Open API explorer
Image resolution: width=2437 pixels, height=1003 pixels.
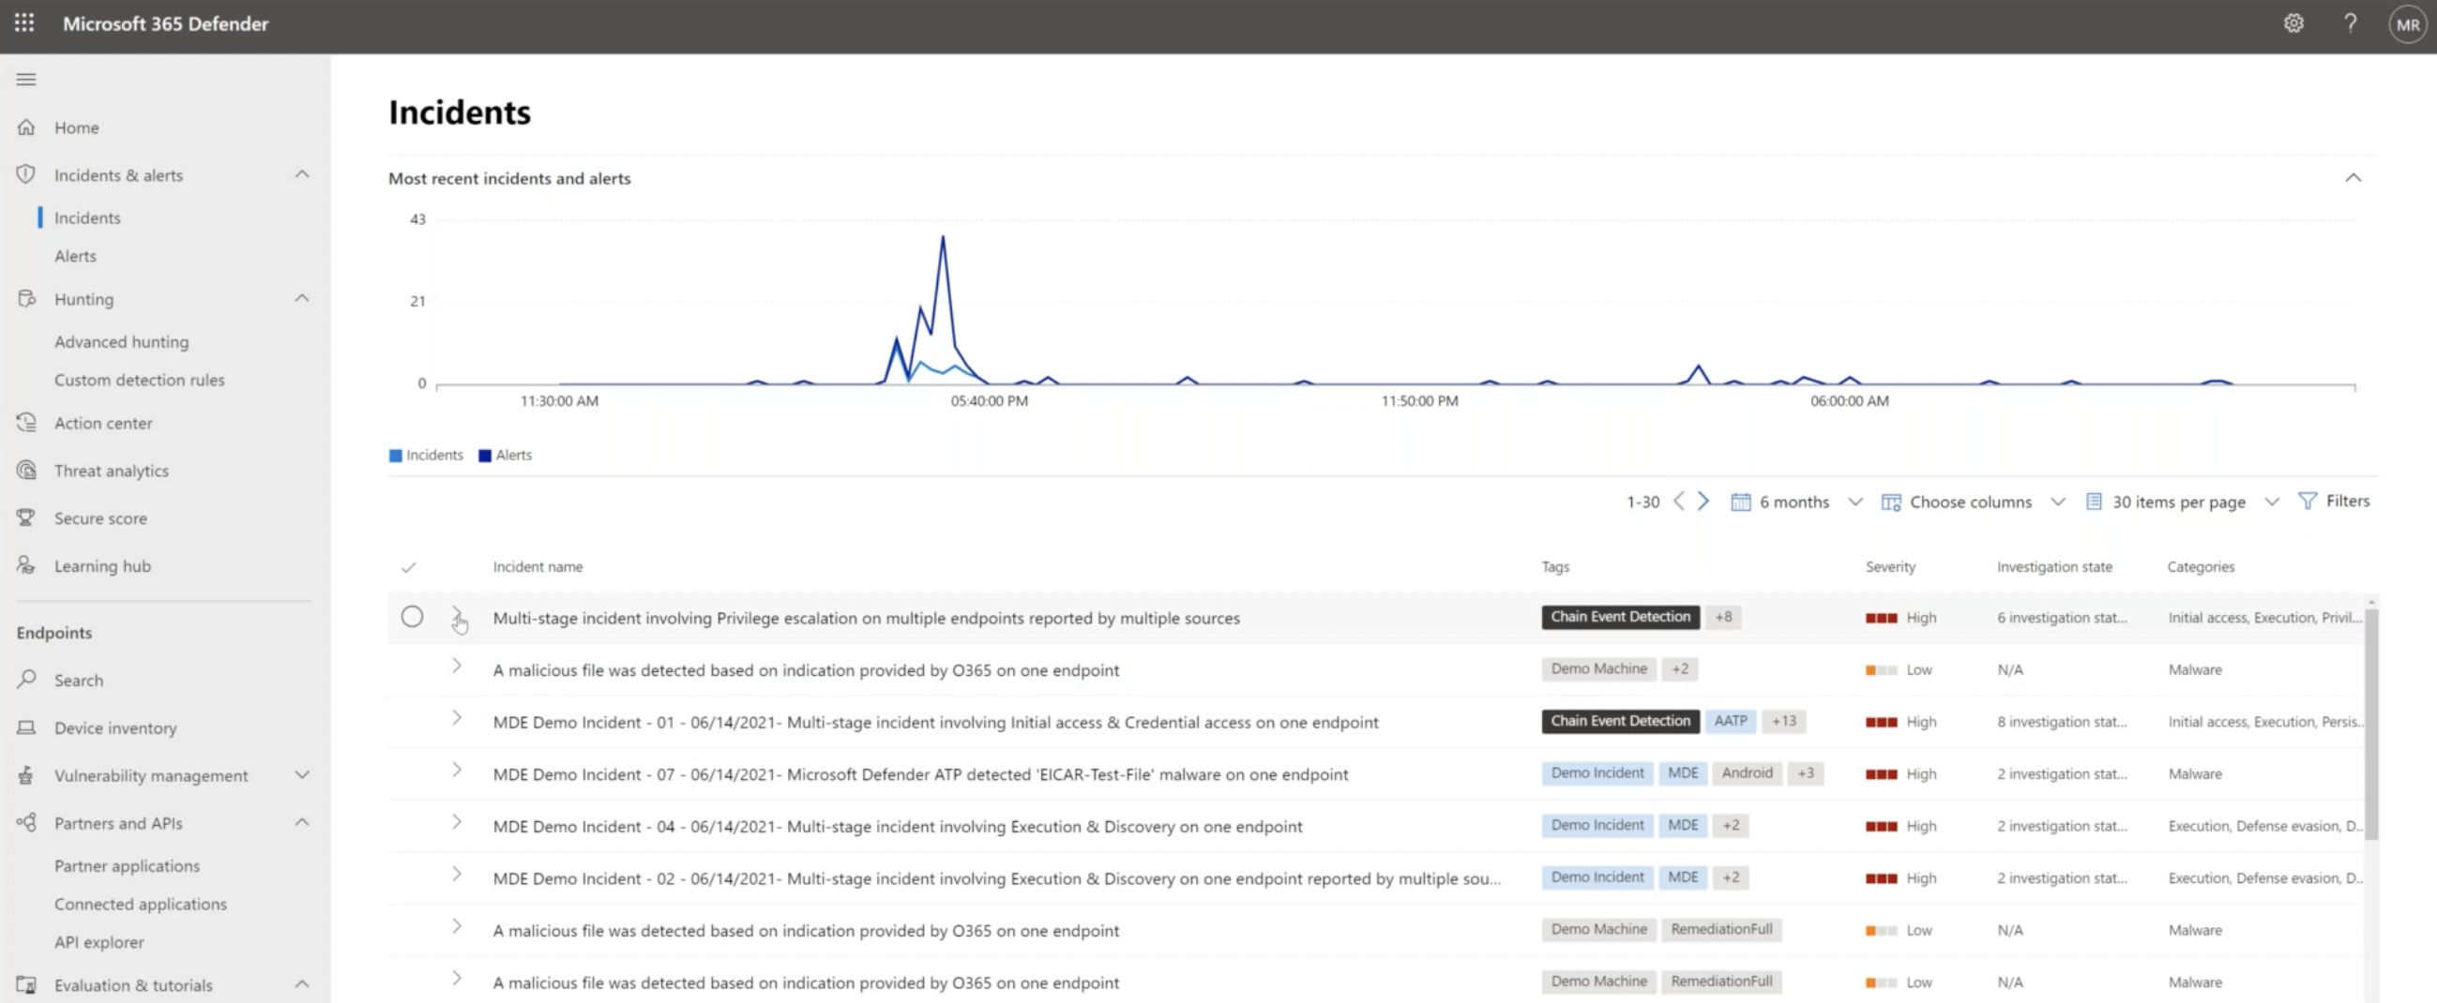(98, 941)
